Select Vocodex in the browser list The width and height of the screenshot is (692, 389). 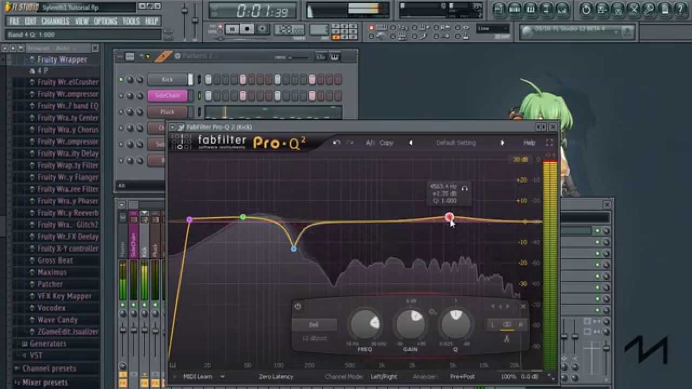click(x=51, y=308)
